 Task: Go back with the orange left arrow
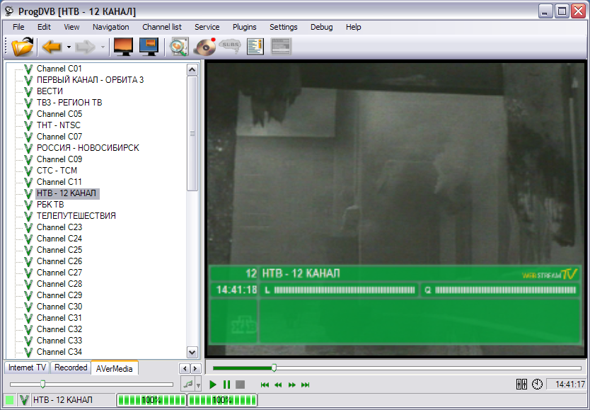point(52,47)
